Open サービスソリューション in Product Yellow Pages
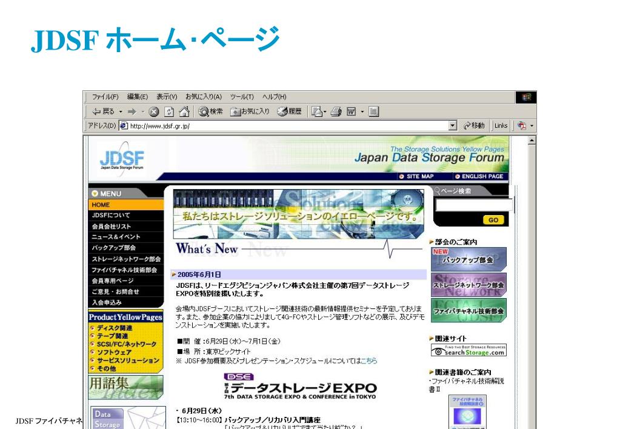Viewport: 620px width, 429px height. coord(128,361)
